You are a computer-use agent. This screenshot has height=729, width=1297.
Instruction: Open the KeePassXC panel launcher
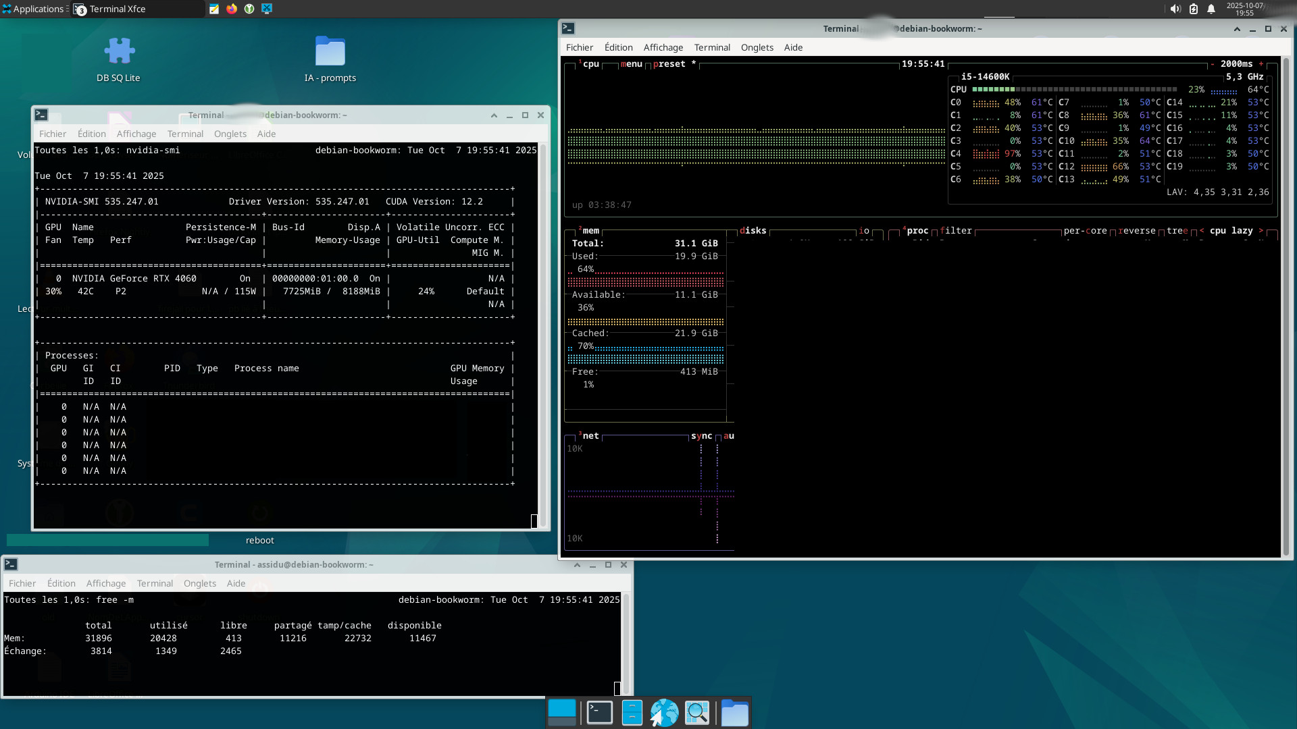click(x=249, y=9)
